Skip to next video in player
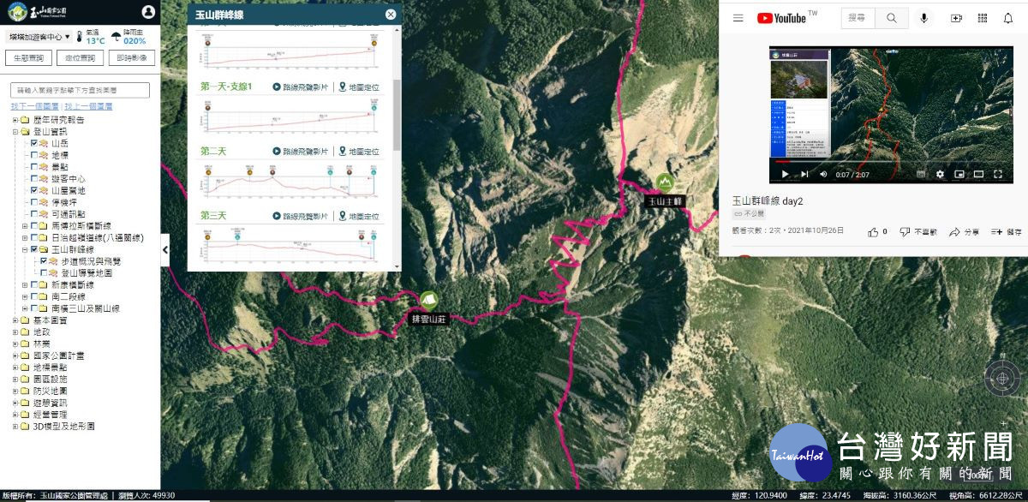This screenshot has width=1028, height=502. (x=804, y=174)
